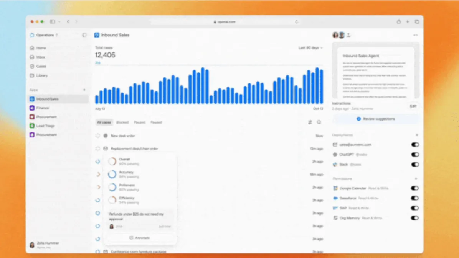Viewport: 459px width, 258px height.
Task: Open the case list filter icon
Action: point(310,122)
